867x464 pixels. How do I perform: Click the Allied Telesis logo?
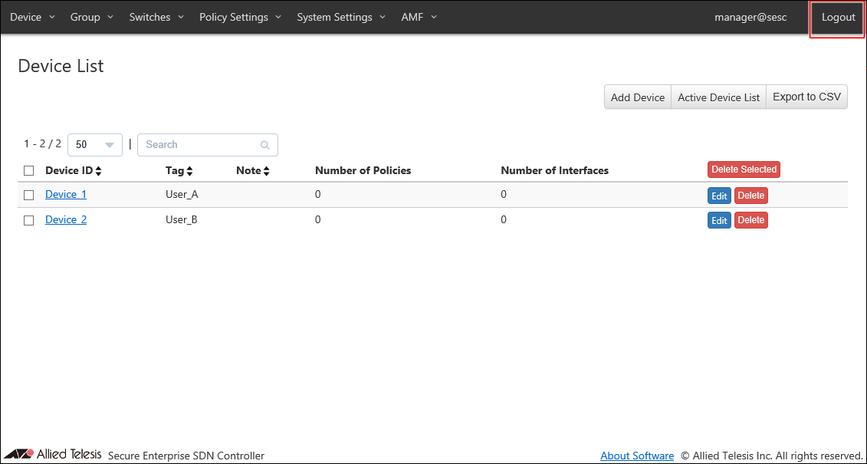click(x=52, y=454)
